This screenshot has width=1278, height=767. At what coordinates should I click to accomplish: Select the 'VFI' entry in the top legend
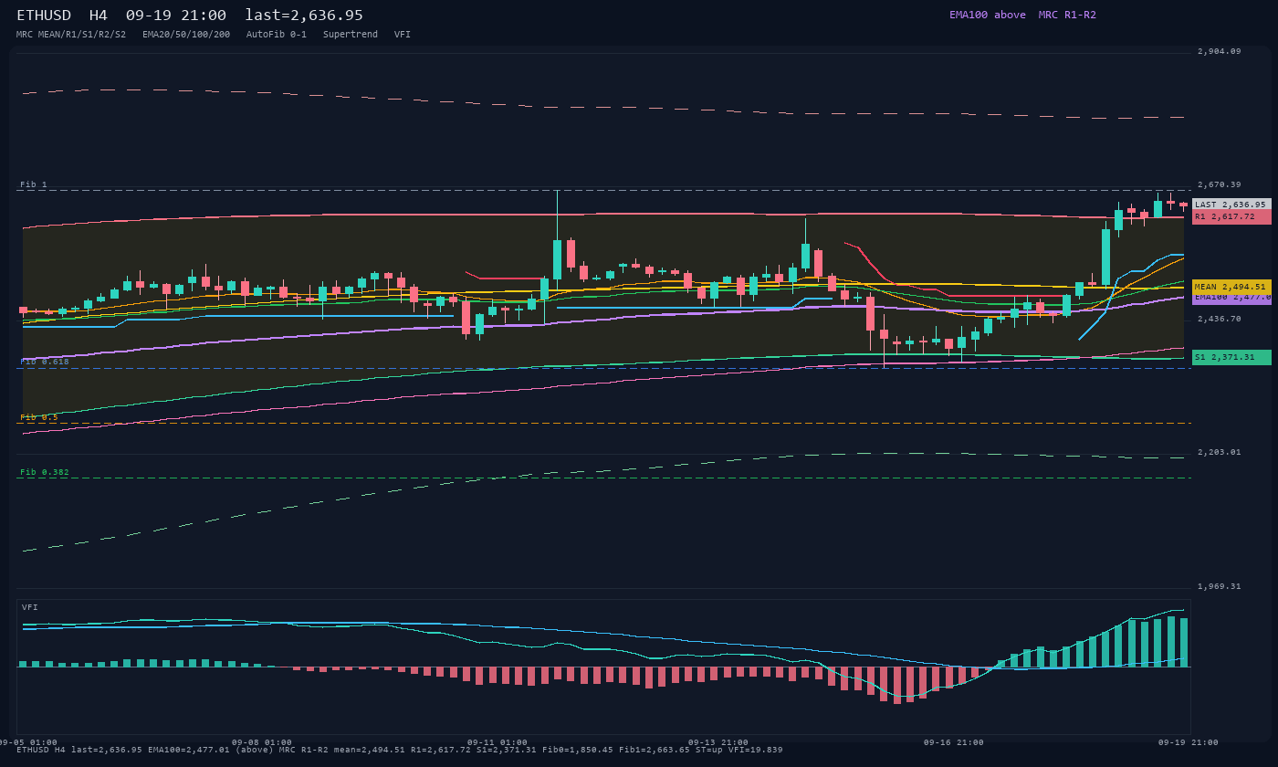pyautogui.click(x=403, y=34)
